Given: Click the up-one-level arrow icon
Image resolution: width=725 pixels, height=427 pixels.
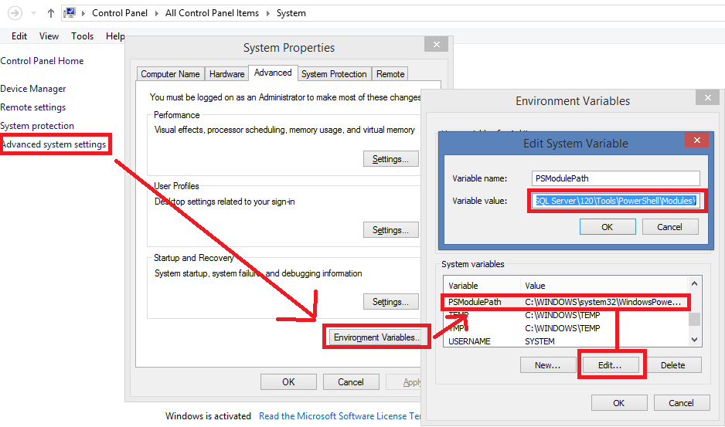Looking at the screenshot, I should click(x=51, y=13).
